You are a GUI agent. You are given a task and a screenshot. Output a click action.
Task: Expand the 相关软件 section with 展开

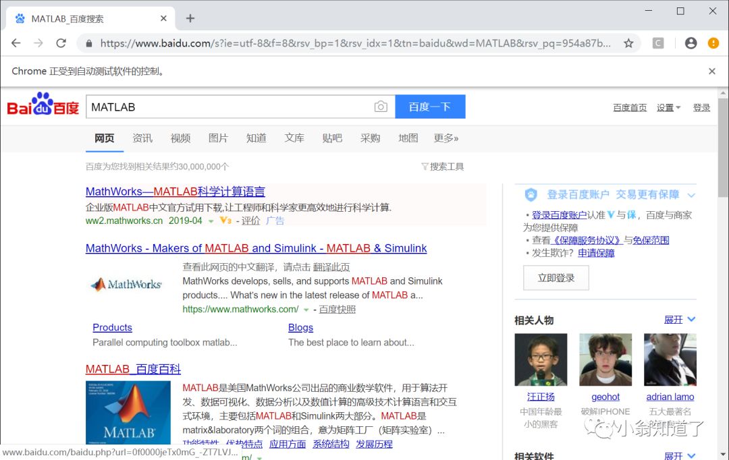click(679, 455)
